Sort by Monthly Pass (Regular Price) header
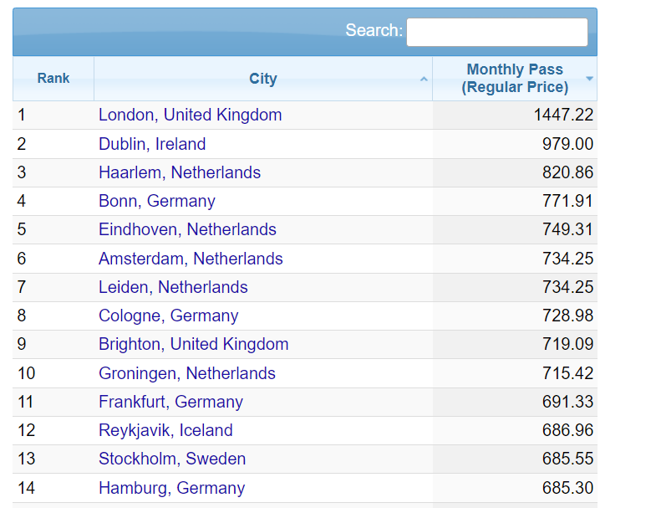The width and height of the screenshot is (656, 508). tap(514, 79)
